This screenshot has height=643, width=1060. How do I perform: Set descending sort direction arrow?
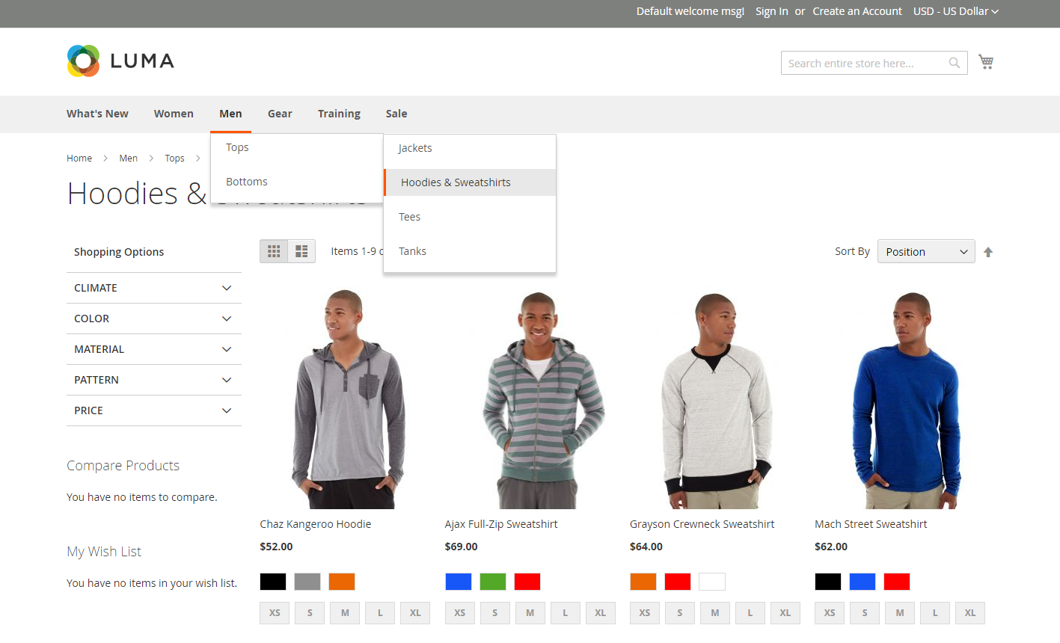tap(988, 252)
